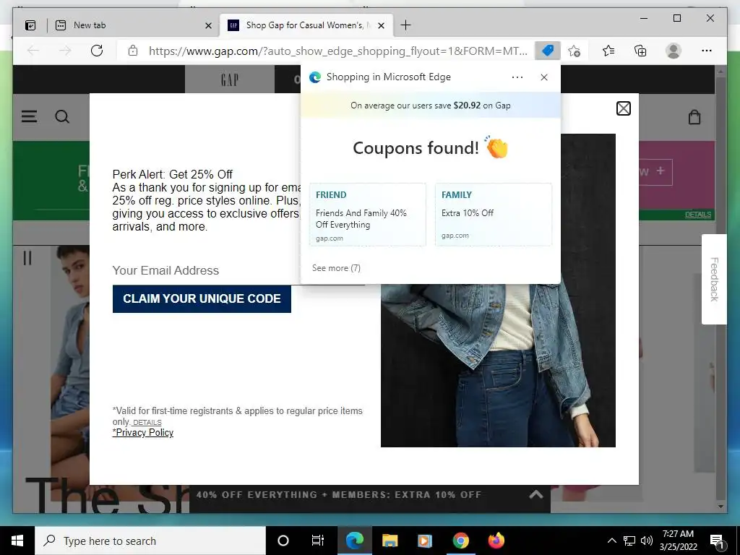Open the Favorites list icon

[x=608, y=51]
